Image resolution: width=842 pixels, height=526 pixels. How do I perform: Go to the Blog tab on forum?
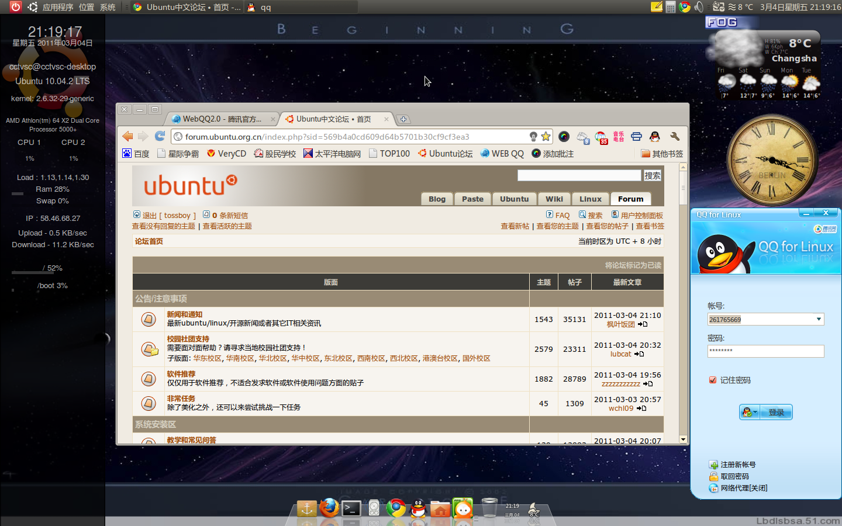point(437,199)
